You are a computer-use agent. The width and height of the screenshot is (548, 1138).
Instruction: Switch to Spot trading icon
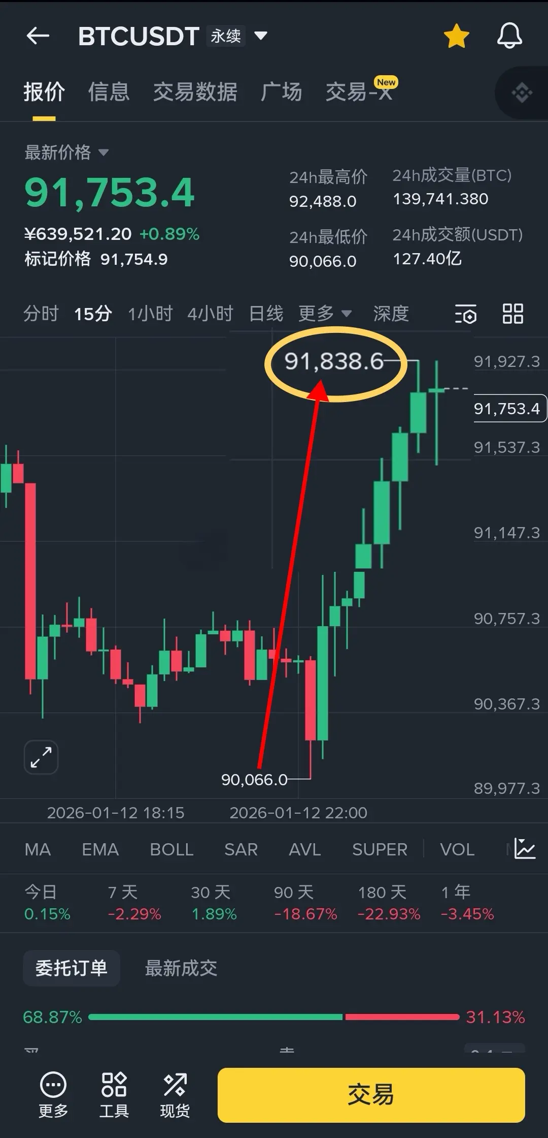(x=175, y=1095)
